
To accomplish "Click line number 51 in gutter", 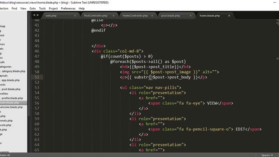I will tap(37, 77).
